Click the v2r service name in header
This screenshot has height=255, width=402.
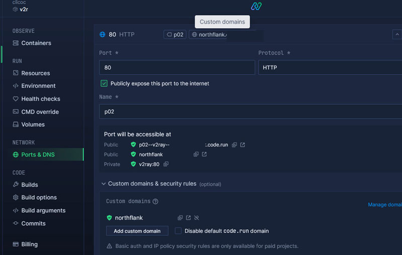[24, 9]
